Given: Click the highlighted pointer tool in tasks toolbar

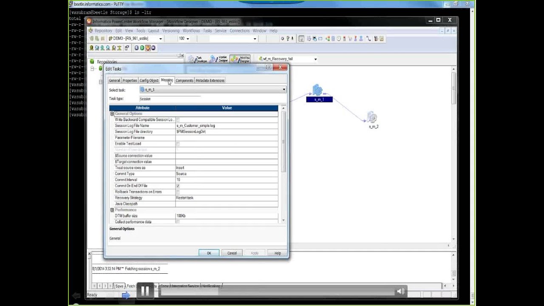Looking at the screenshot, I should [x=301, y=39].
